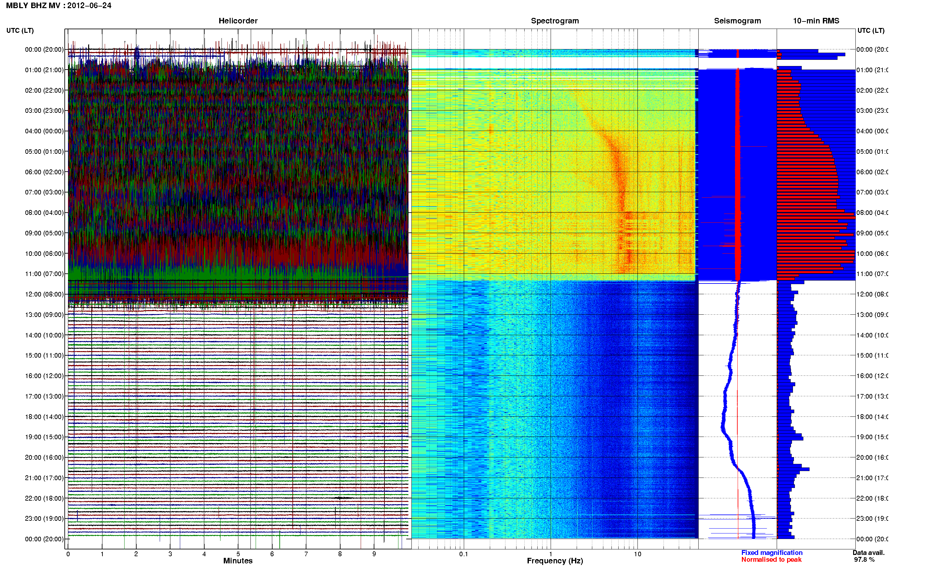Click the left 13:00 (09:00) time label

(x=44, y=315)
